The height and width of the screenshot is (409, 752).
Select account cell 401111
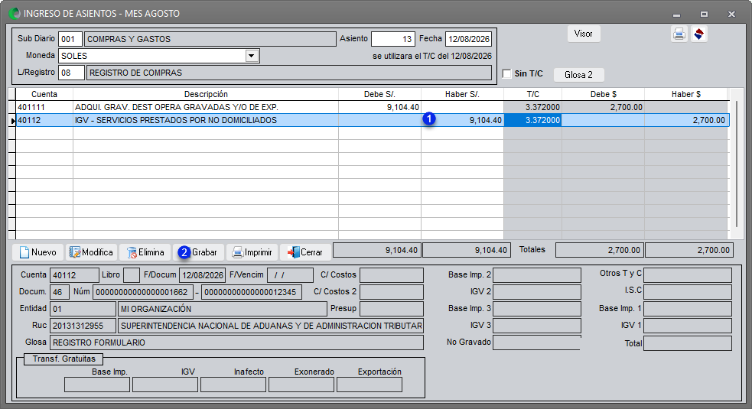tap(44, 107)
